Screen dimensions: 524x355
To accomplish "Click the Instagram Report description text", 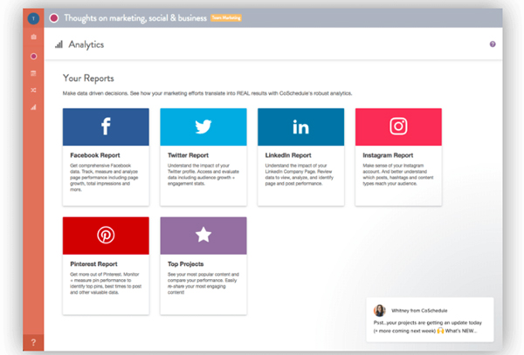I will coord(398,174).
